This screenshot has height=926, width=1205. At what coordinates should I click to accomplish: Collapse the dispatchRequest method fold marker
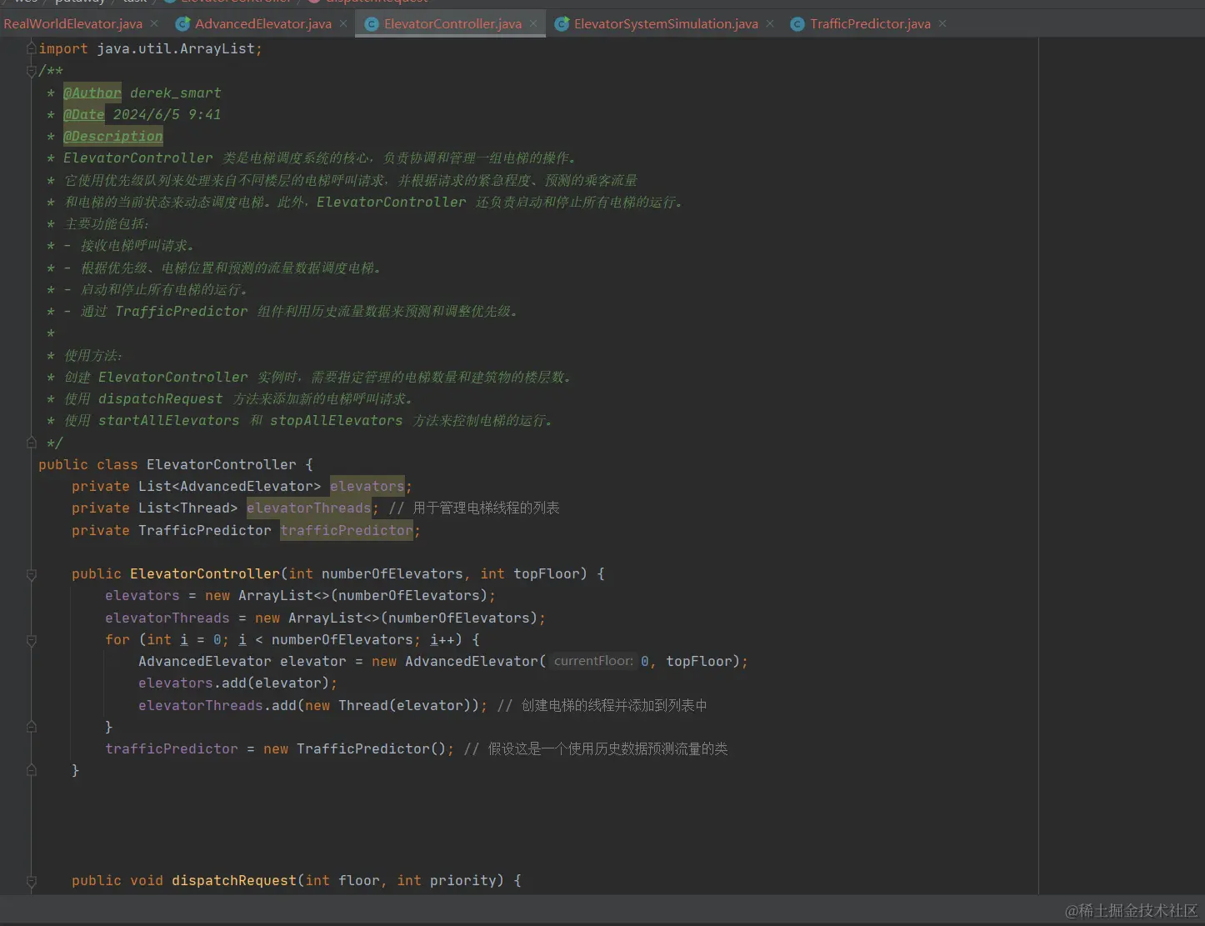(32, 881)
